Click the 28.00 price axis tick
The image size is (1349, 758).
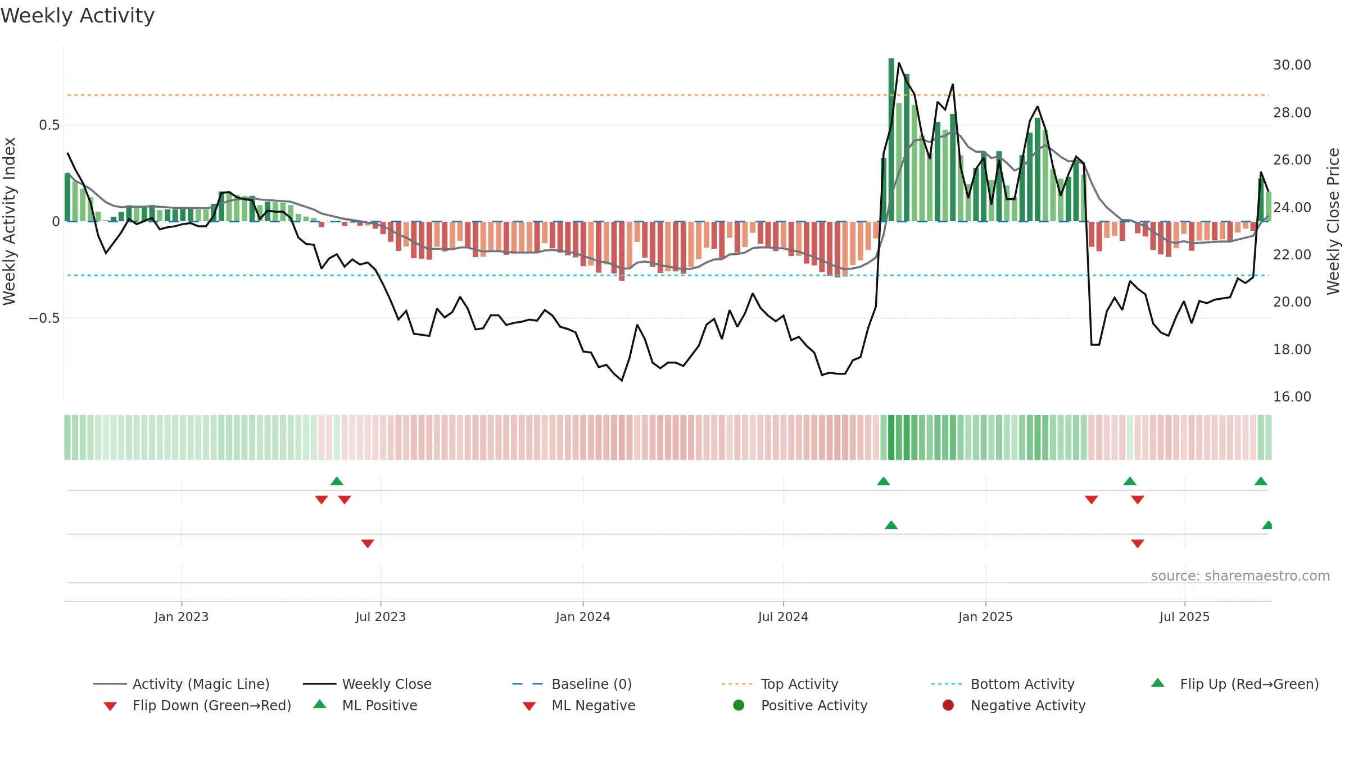click(x=1292, y=112)
